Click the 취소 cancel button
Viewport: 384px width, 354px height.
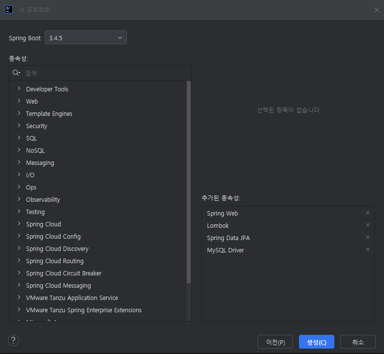tap(358, 342)
